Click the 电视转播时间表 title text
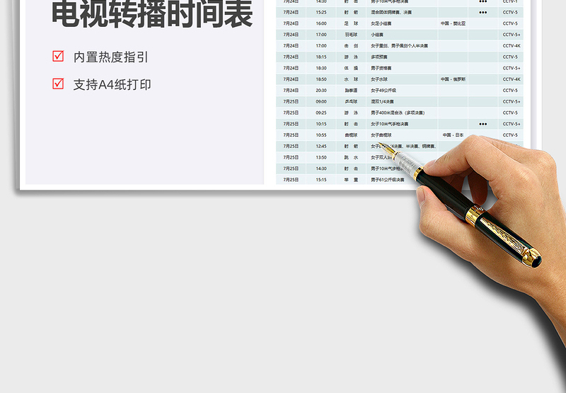The width and height of the screenshot is (566, 393). [x=152, y=13]
